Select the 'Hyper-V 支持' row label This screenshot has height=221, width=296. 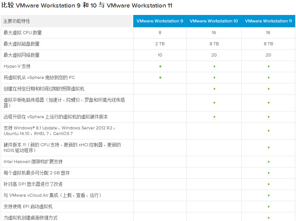(x=17, y=67)
